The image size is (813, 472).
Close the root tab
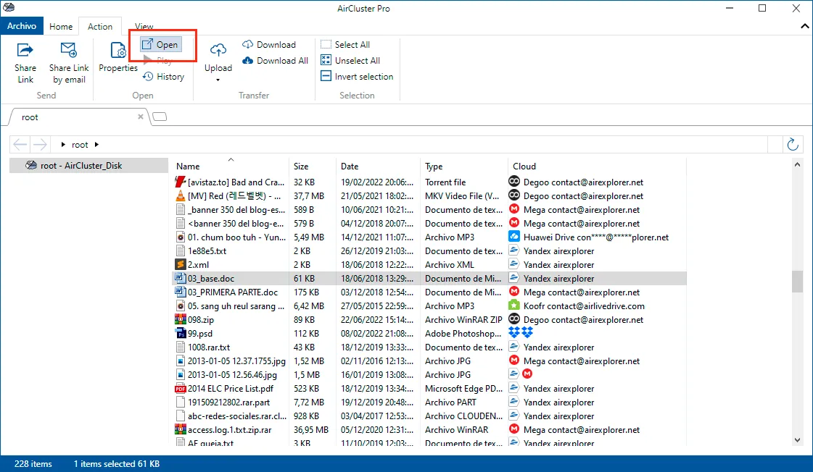point(141,117)
